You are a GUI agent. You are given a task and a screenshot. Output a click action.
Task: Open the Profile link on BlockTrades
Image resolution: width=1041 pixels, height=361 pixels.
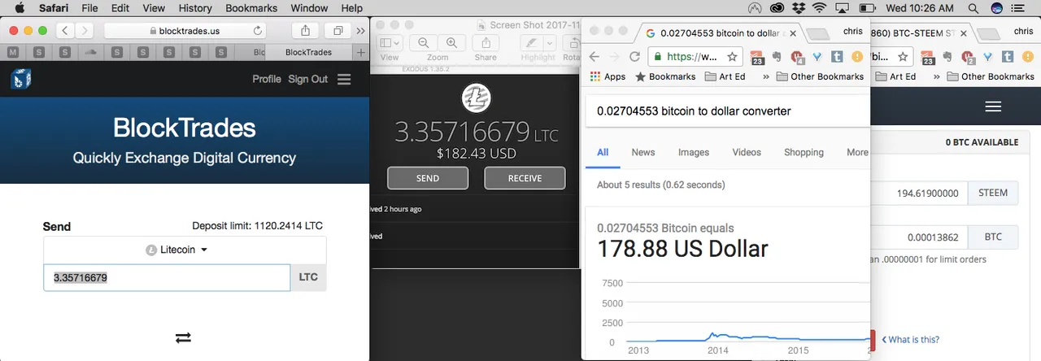(267, 79)
